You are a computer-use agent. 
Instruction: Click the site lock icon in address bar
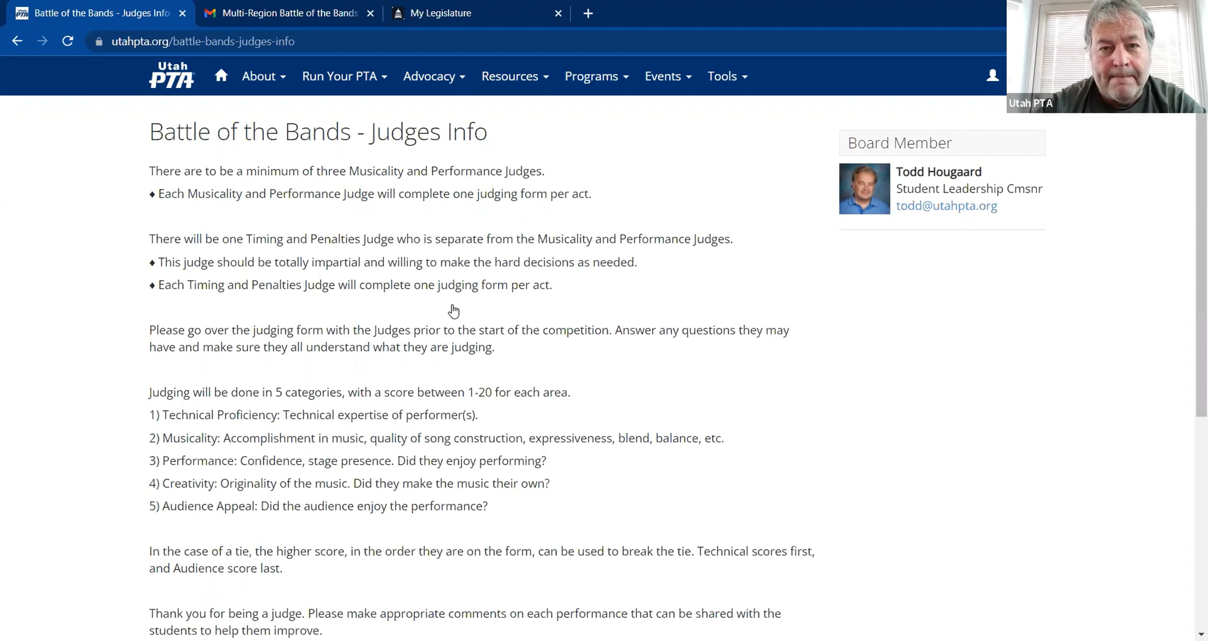(x=99, y=42)
